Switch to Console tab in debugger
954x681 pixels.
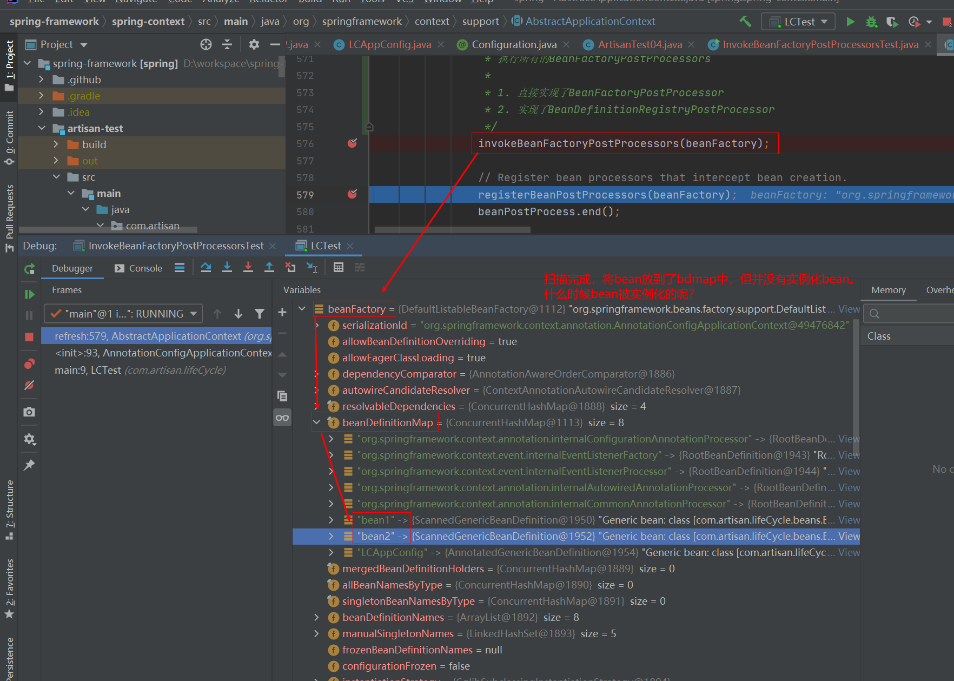[x=138, y=268]
